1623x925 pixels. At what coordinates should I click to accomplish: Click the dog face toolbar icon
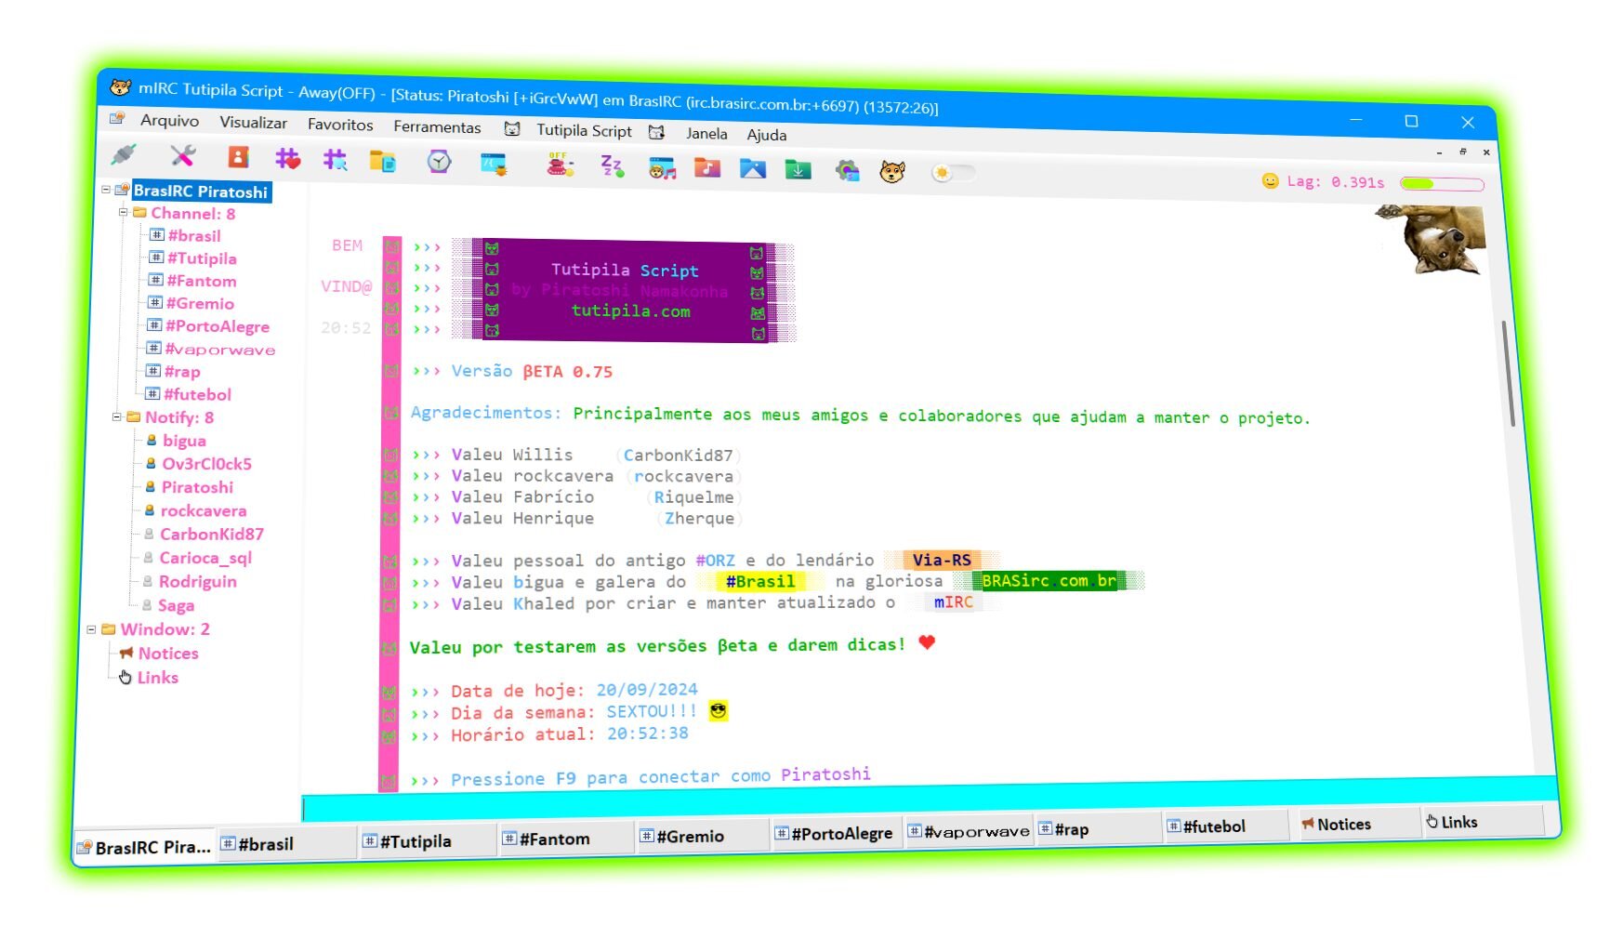[x=892, y=172]
